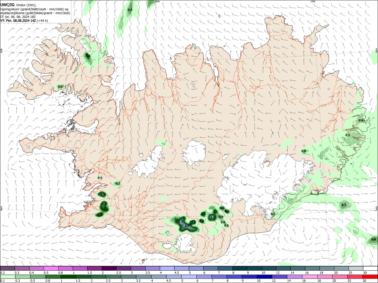Click the UWC/IG title in the header
Image resolution: width=378 pixels, height=283 pixels.
(7, 5)
